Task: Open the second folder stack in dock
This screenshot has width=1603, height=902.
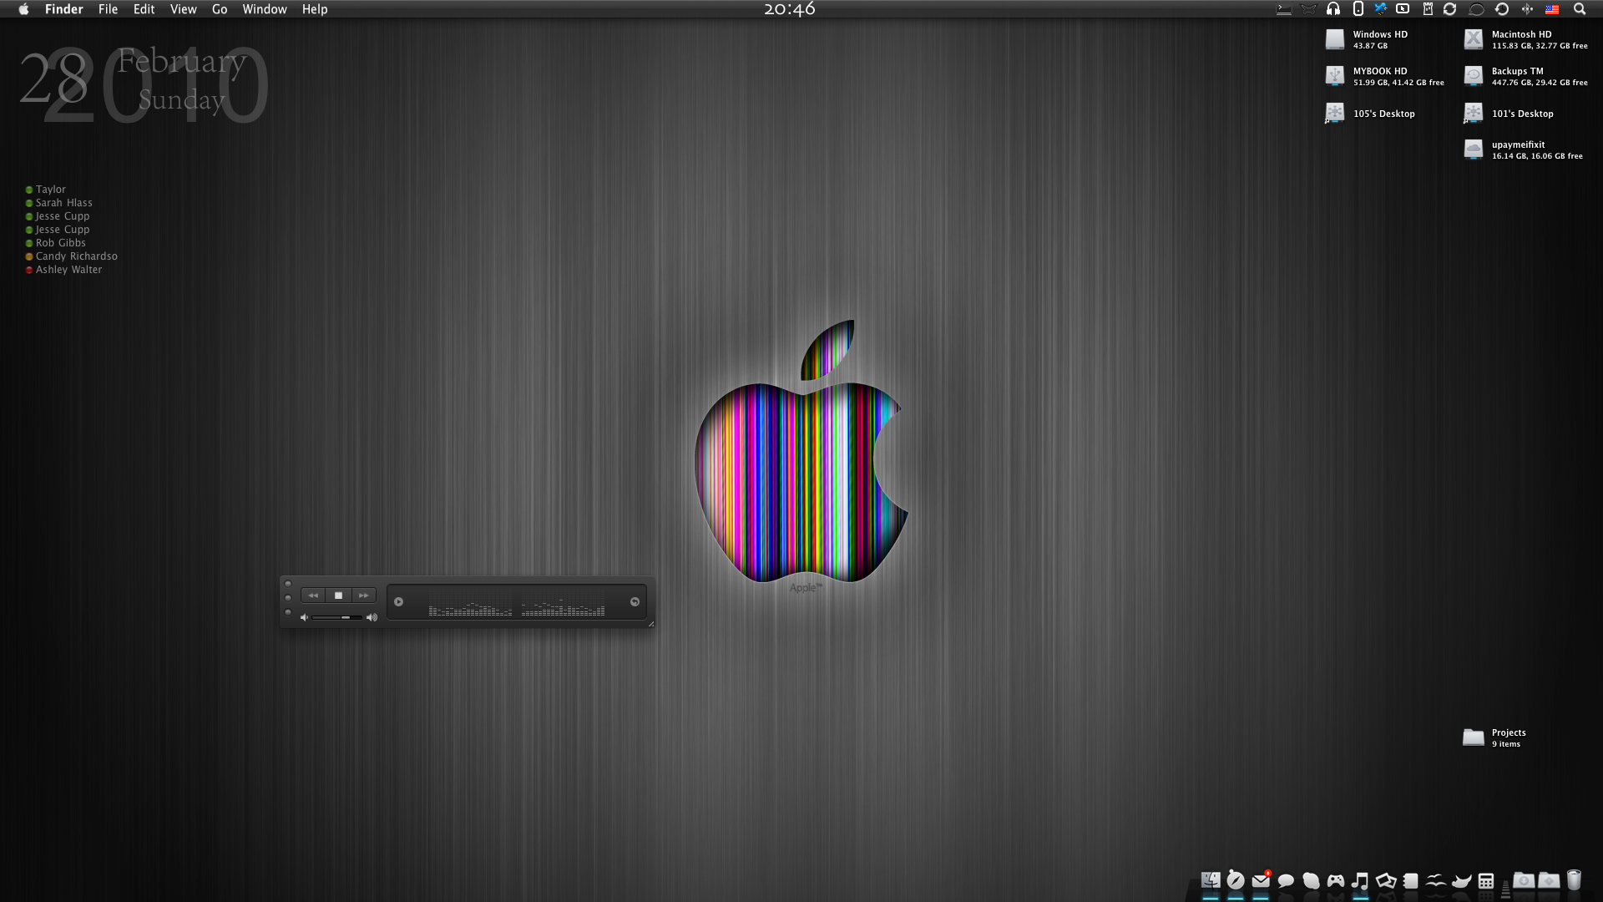Action: [x=1549, y=880]
